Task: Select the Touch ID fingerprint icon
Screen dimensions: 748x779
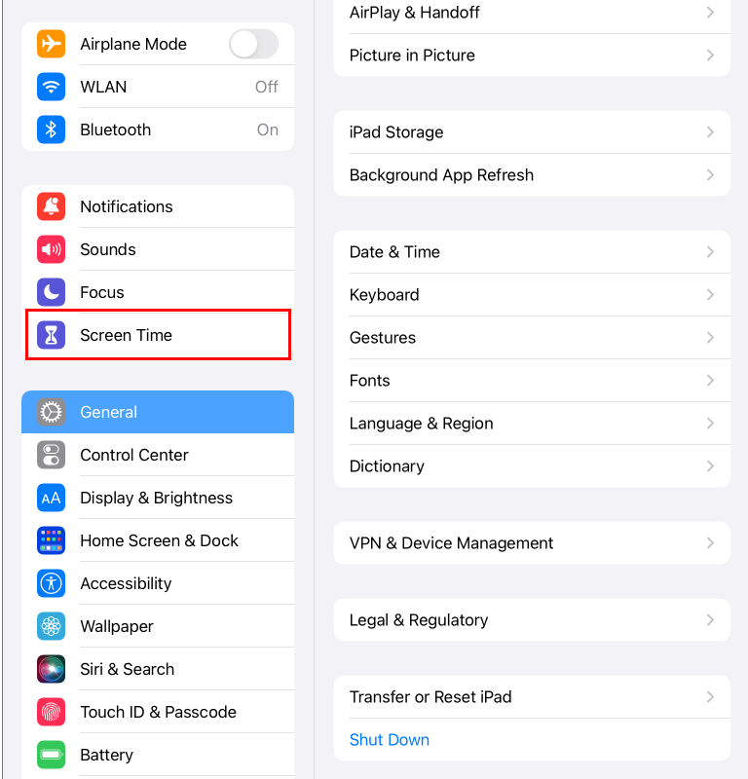Action: coord(51,712)
